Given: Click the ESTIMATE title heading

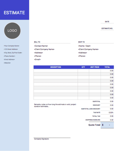Looking at the screenshot, I should point(14,13).
